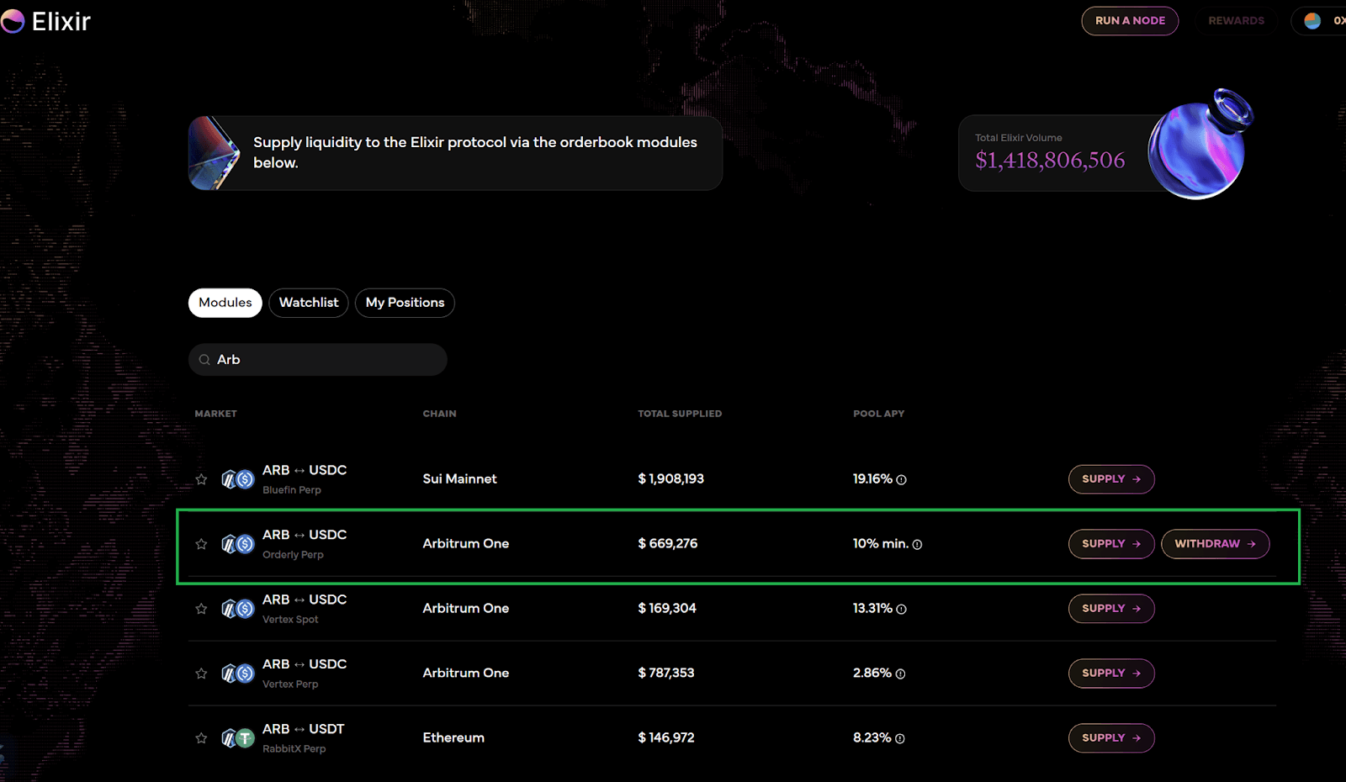Select the Modules tab
The height and width of the screenshot is (782, 1346).
225,303
